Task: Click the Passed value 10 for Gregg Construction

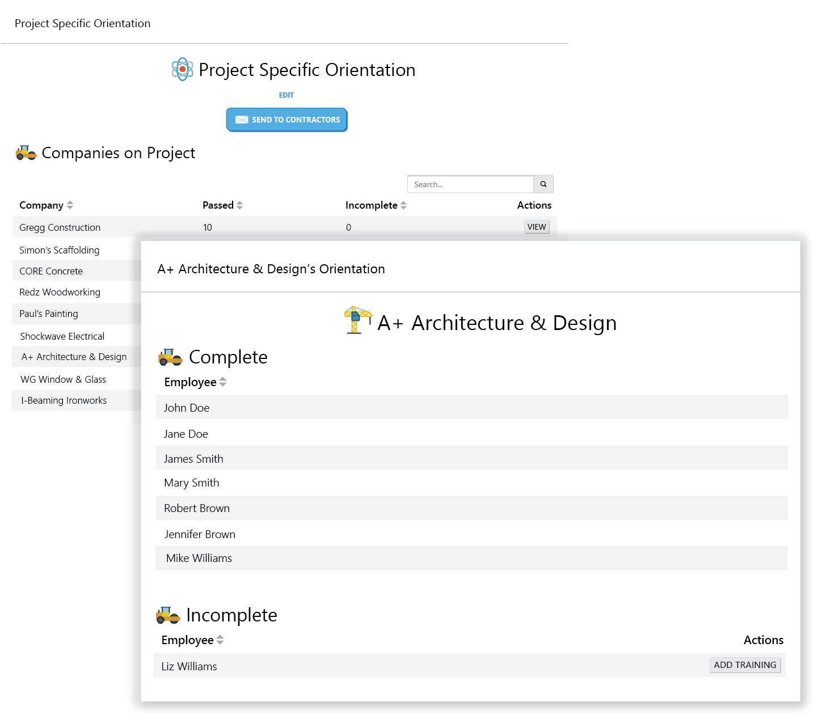Action: pyautogui.click(x=208, y=227)
